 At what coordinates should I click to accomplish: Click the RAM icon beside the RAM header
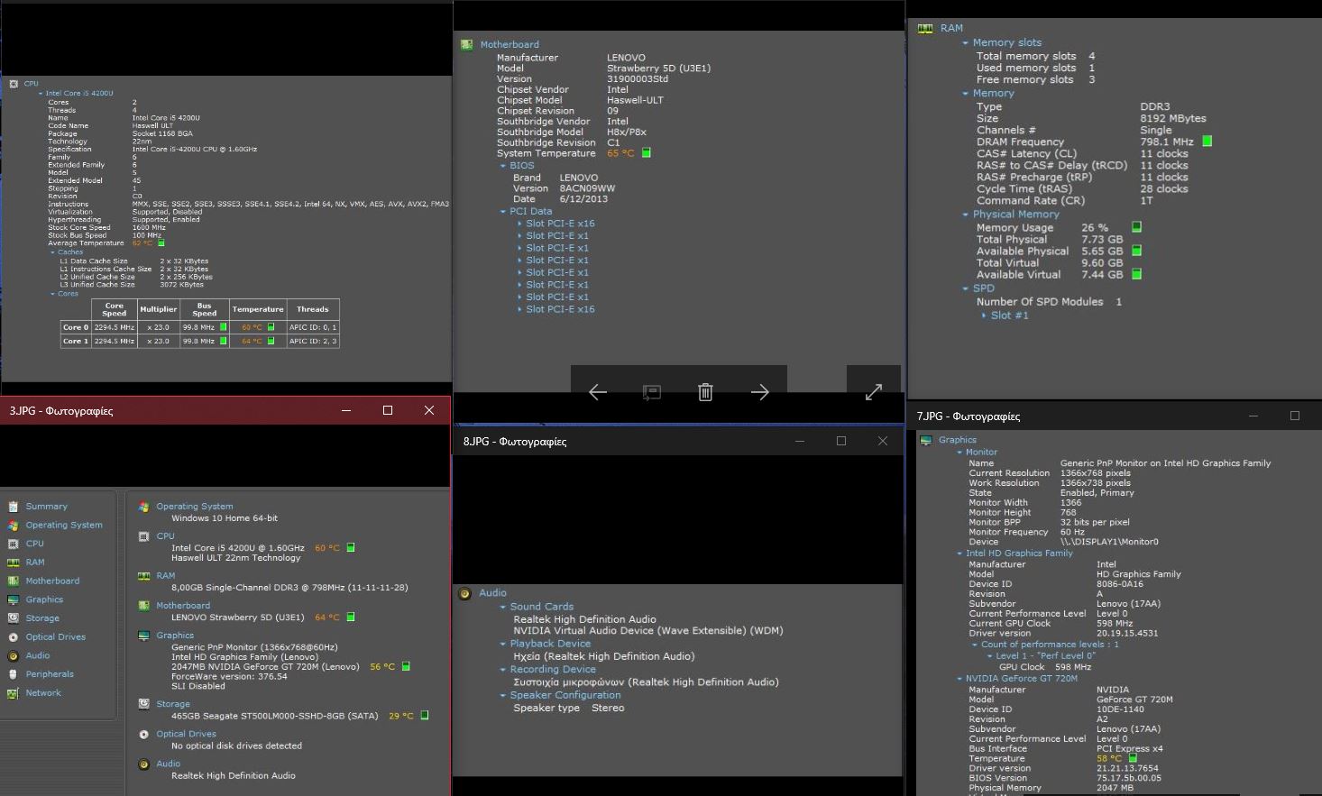(x=925, y=29)
